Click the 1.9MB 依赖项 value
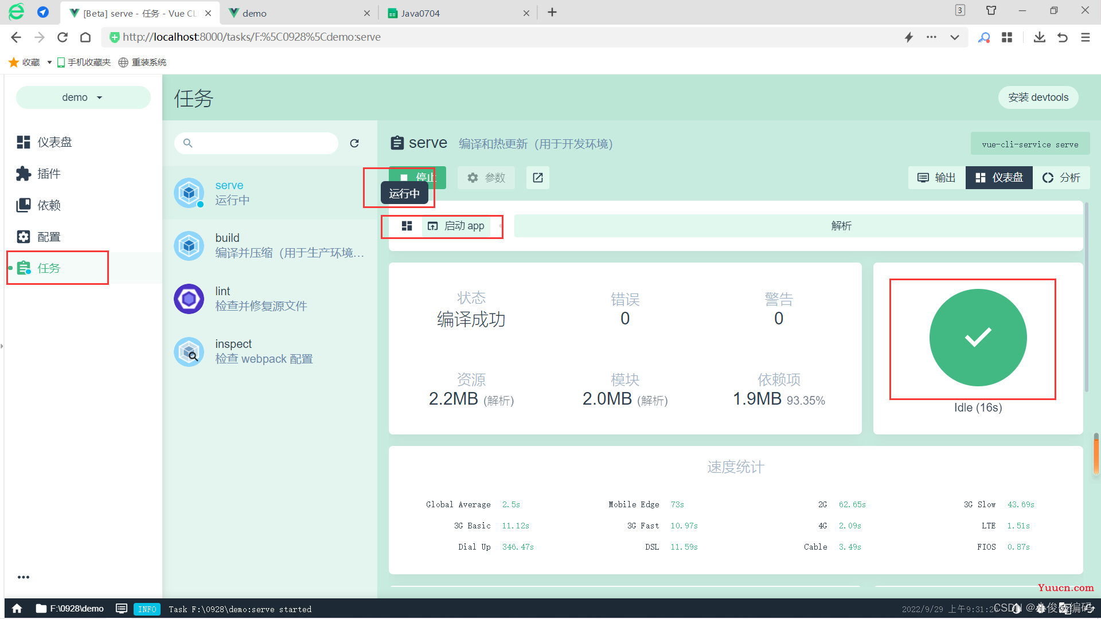This screenshot has width=1101, height=619. coord(757,399)
